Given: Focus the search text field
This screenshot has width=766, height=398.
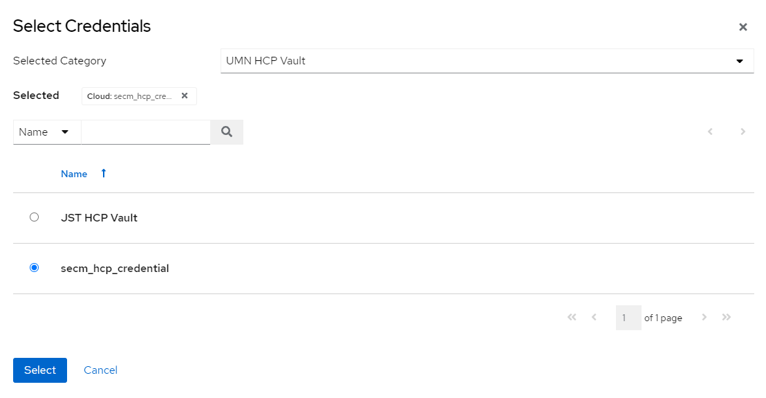Looking at the screenshot, I should pos(146,132).
